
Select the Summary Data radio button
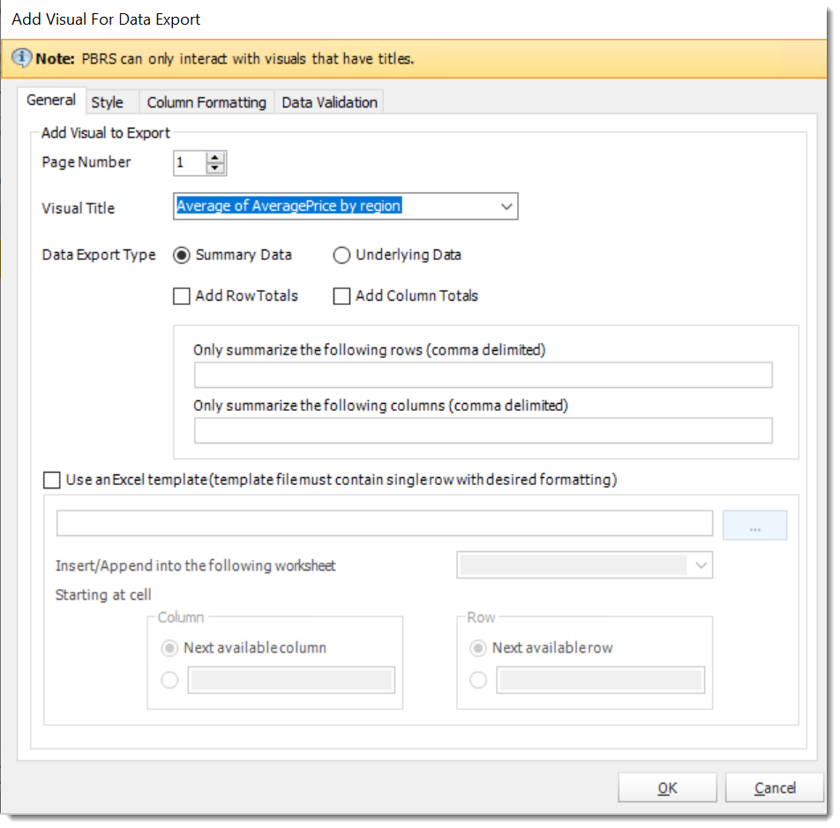coord(184,255)
